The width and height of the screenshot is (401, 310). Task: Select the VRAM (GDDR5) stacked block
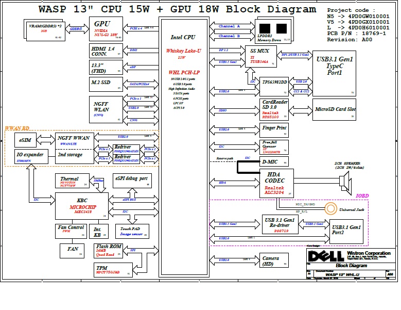[45, 29]
